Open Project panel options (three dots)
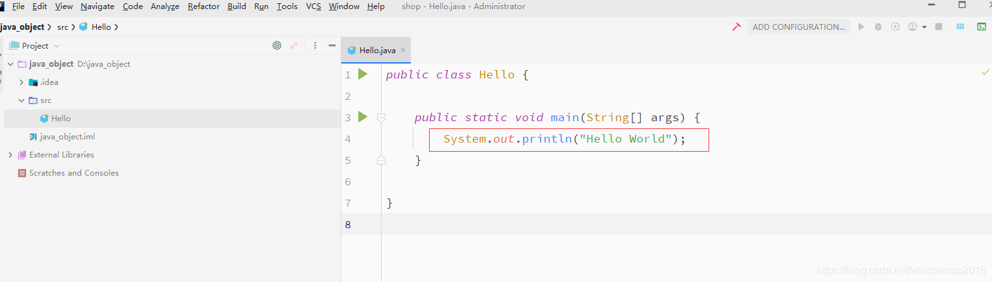 (315, 45)
